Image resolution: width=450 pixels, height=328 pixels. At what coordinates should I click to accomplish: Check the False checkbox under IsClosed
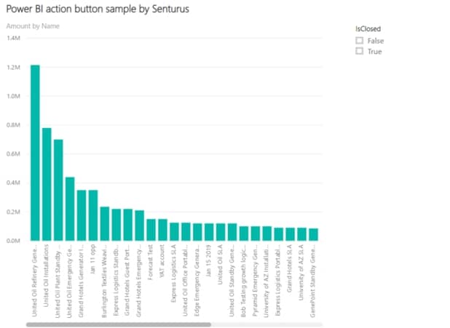click(x=359, y=41)
